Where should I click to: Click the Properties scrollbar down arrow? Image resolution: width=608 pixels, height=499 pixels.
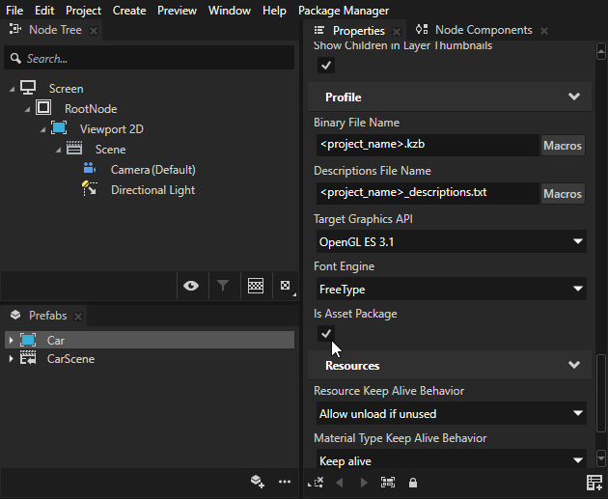(x=601, y=457)
